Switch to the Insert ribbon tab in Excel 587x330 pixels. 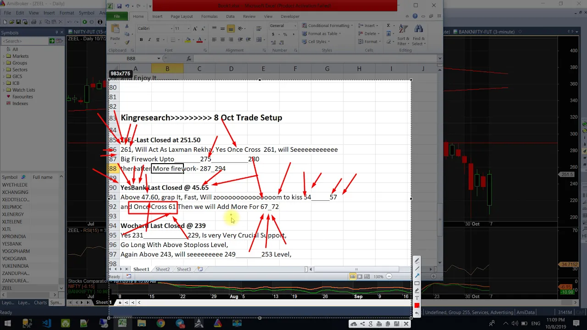[x=157, y=16]
